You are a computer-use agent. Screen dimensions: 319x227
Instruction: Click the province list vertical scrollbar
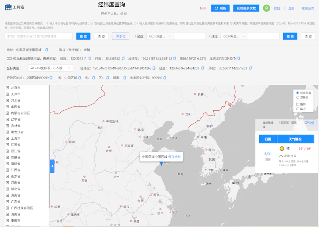point(49,146)
